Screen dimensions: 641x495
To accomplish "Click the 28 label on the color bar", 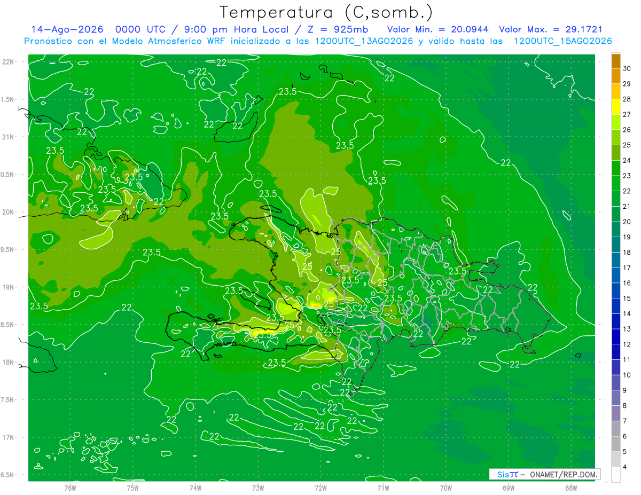I will point(627,99).
